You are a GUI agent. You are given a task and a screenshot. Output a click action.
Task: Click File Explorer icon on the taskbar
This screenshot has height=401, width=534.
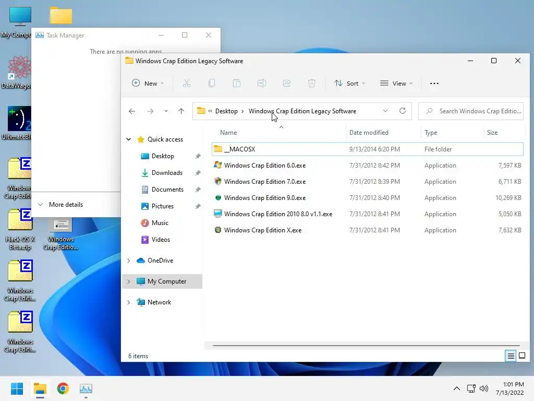coord(40,388)
